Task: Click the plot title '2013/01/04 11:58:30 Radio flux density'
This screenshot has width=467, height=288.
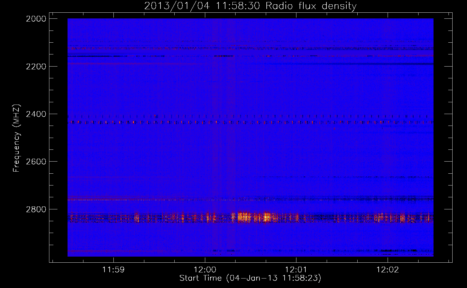Action: (250, 6)
